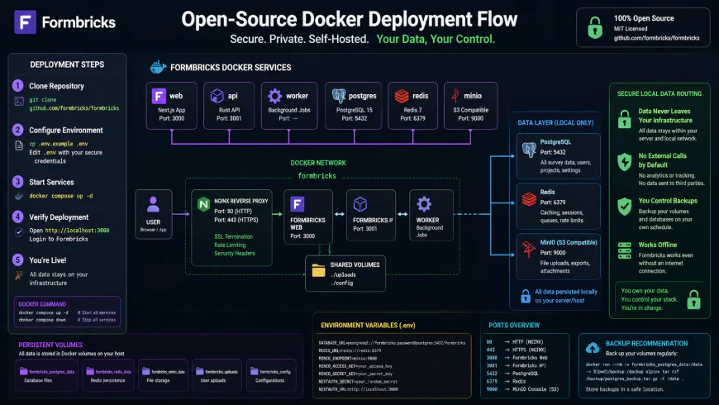The image size is (719, 405).
Task: Click the celebration icon under You're Live!
Action: tap(19, 275)
